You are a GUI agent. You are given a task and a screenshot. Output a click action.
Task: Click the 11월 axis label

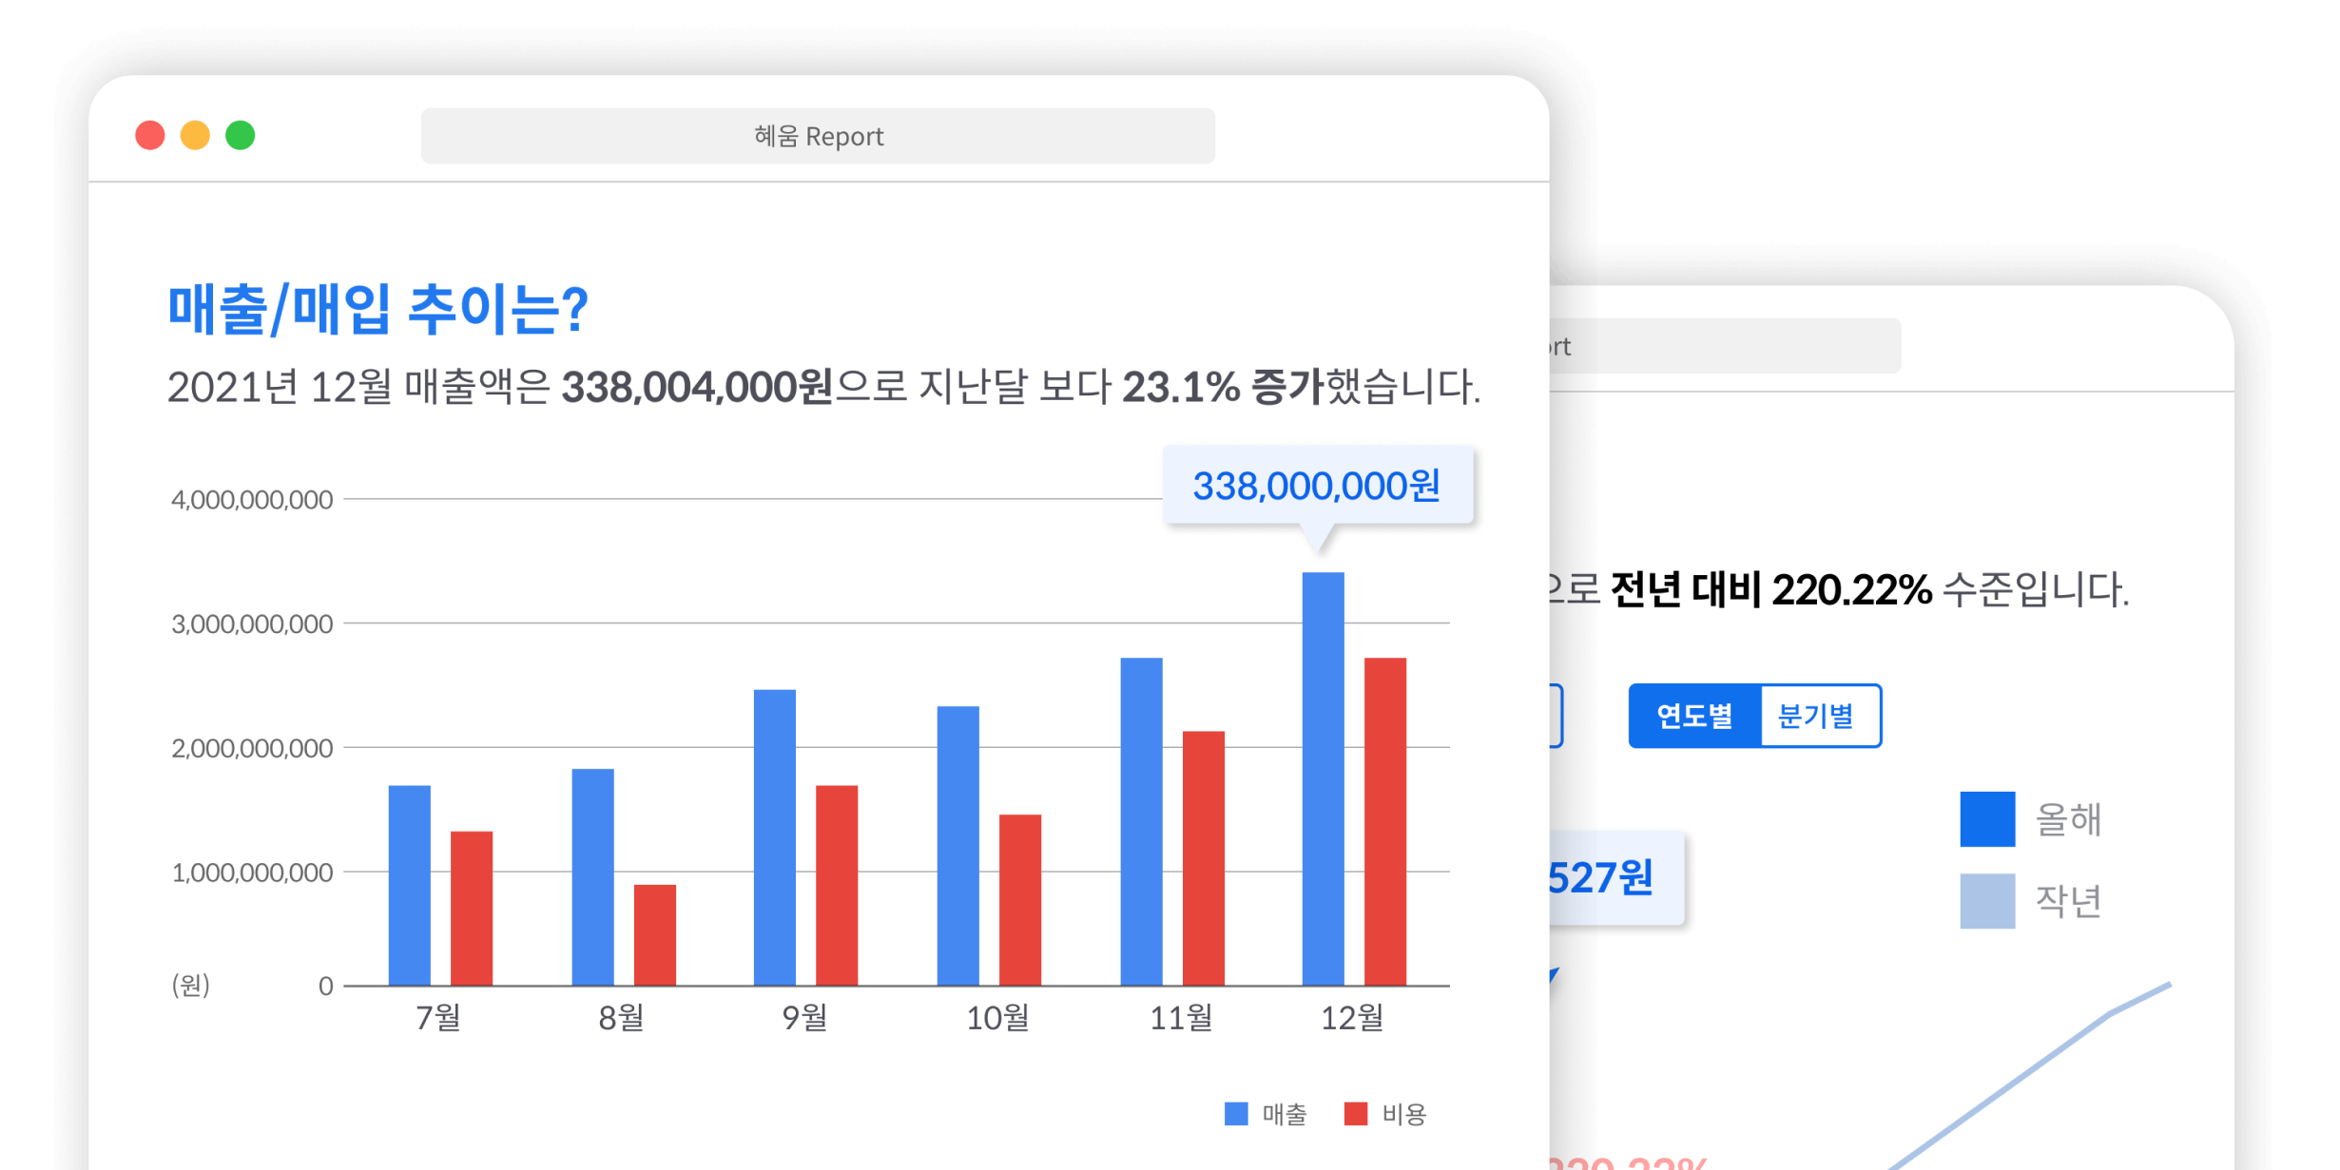click(x=1182, y=1018)
